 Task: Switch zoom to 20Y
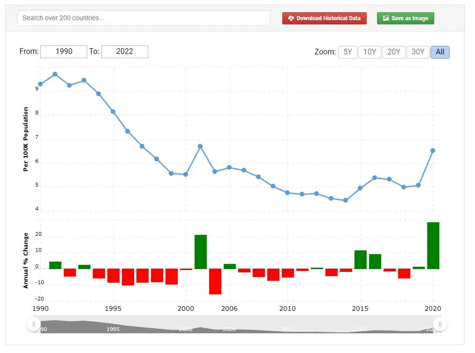(394, 52)
